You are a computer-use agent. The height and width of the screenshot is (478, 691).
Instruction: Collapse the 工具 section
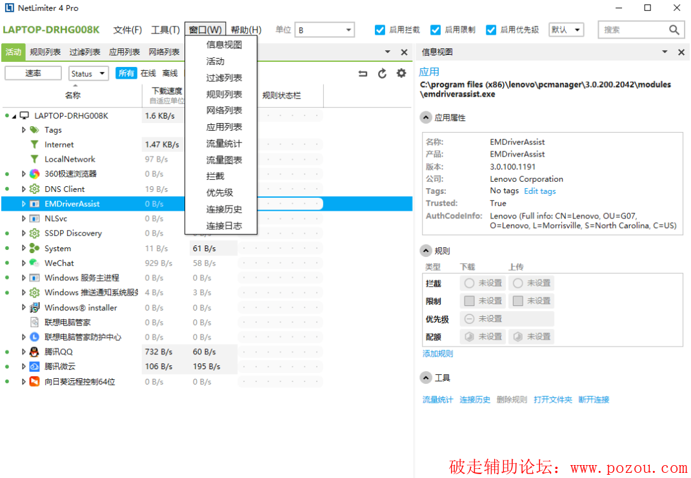[x=426, y=378]
